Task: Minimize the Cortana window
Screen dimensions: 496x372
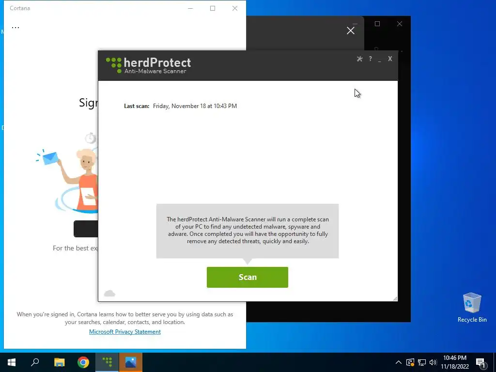Action: click(190, 8)
